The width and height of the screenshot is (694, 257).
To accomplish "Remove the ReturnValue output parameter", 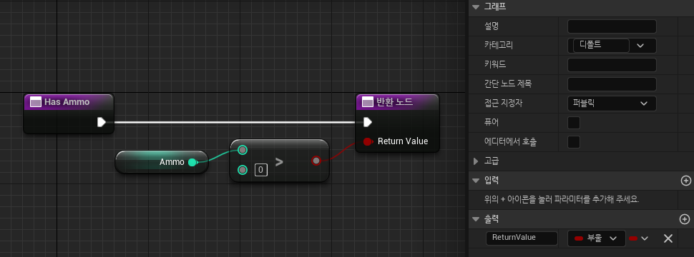I will (x=668, y=238).
